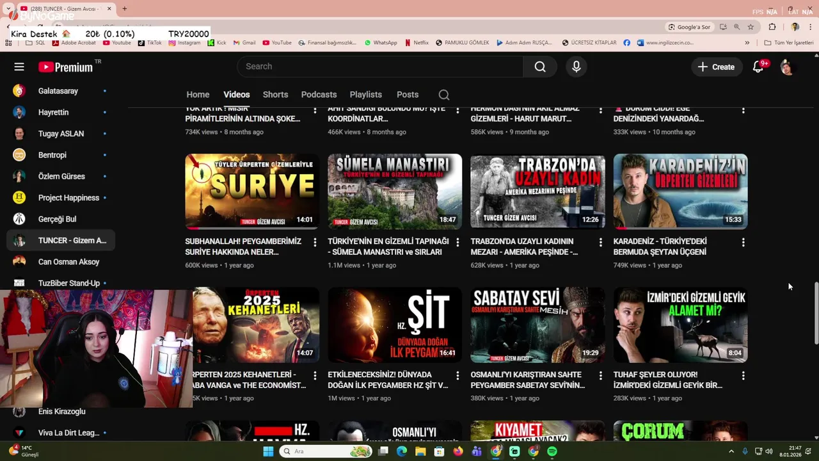Click the search magnifier button
This screenshot has width=819, height=461.
click(540, 67)
